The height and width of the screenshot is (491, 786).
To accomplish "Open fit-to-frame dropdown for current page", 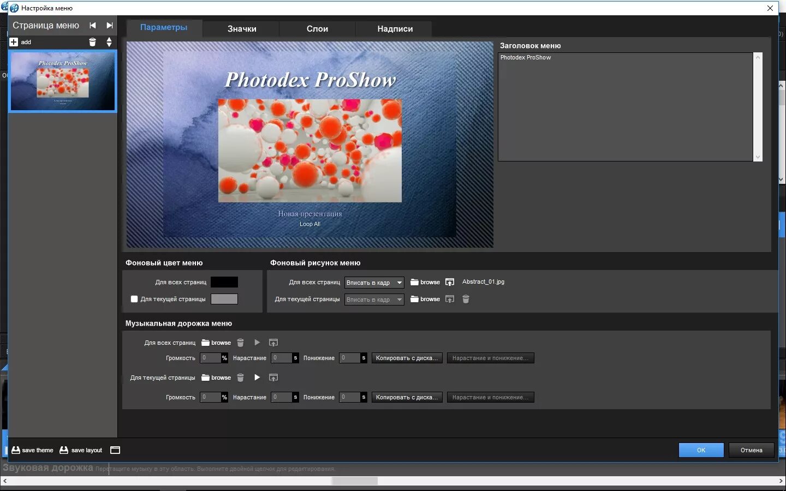I will click(374, 300).
